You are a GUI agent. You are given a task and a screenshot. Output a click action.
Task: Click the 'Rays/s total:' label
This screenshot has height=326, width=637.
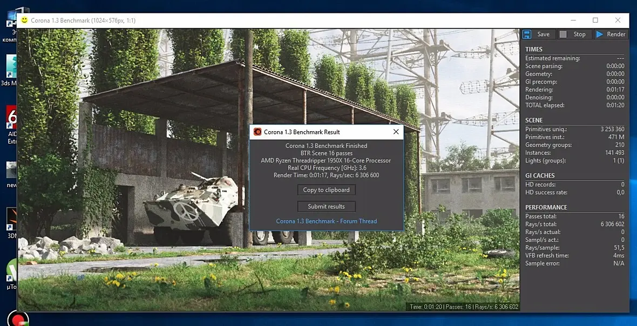[x=541, y=224]
